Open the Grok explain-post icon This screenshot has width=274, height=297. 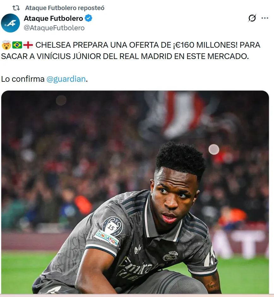pos(252,18)
